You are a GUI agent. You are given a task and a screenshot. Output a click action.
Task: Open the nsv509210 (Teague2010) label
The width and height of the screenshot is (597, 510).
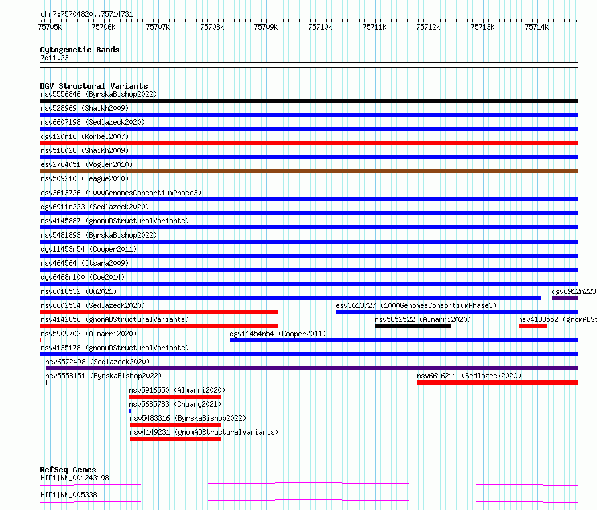point(85,178)
